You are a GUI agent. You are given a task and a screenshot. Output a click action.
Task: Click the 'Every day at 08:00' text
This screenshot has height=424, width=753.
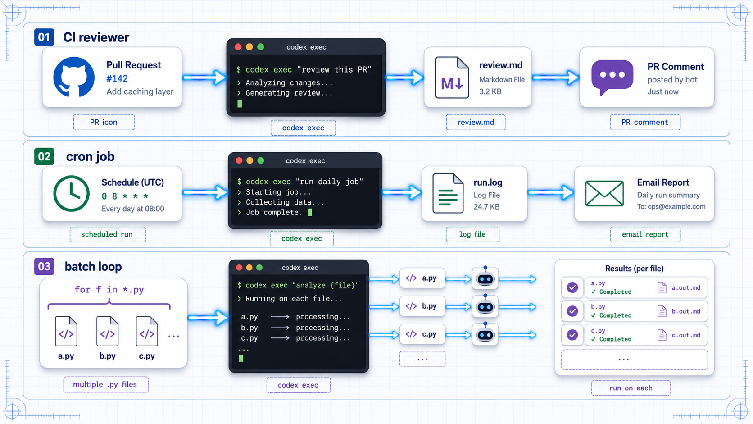click(x=133, y=209)
